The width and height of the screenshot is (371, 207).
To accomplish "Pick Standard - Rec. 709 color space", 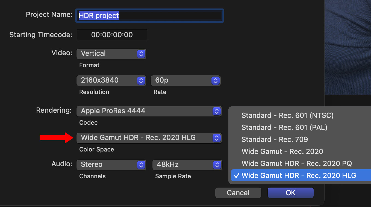I will (x=275, y=139).
